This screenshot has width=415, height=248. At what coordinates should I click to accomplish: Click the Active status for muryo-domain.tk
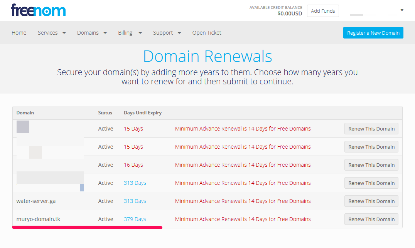click(106, 219)
